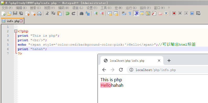The height and width of the screenshot is (103, 208).
Task: Click the Paste clipboard icon
Action: click(x=59, y=13)
